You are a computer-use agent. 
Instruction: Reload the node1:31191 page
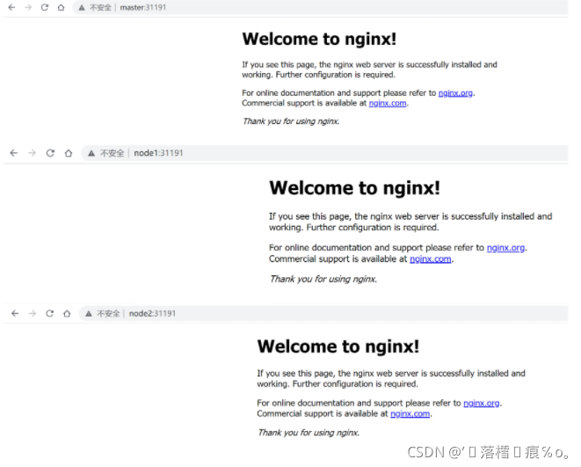pos(50,153)
